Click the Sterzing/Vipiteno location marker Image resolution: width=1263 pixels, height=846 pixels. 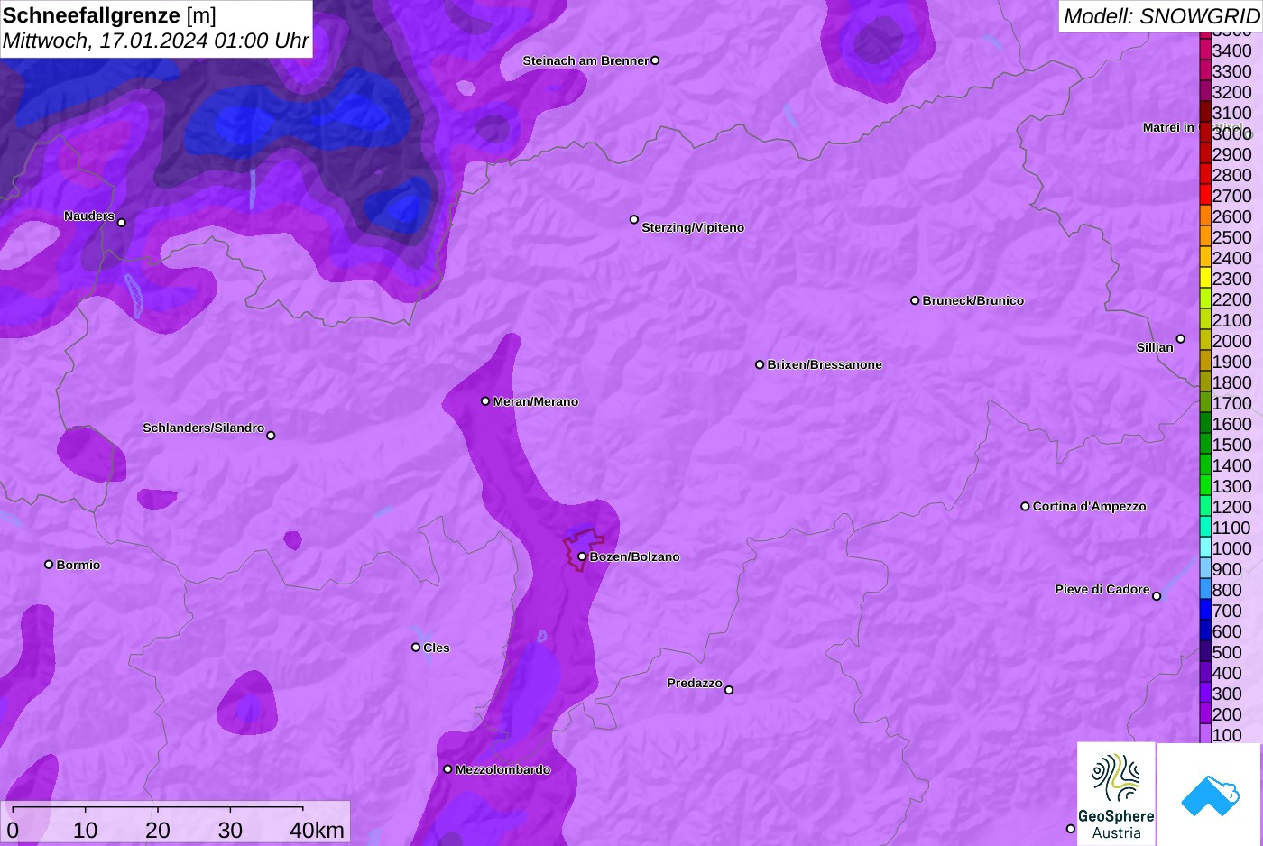tap(634, 219)
